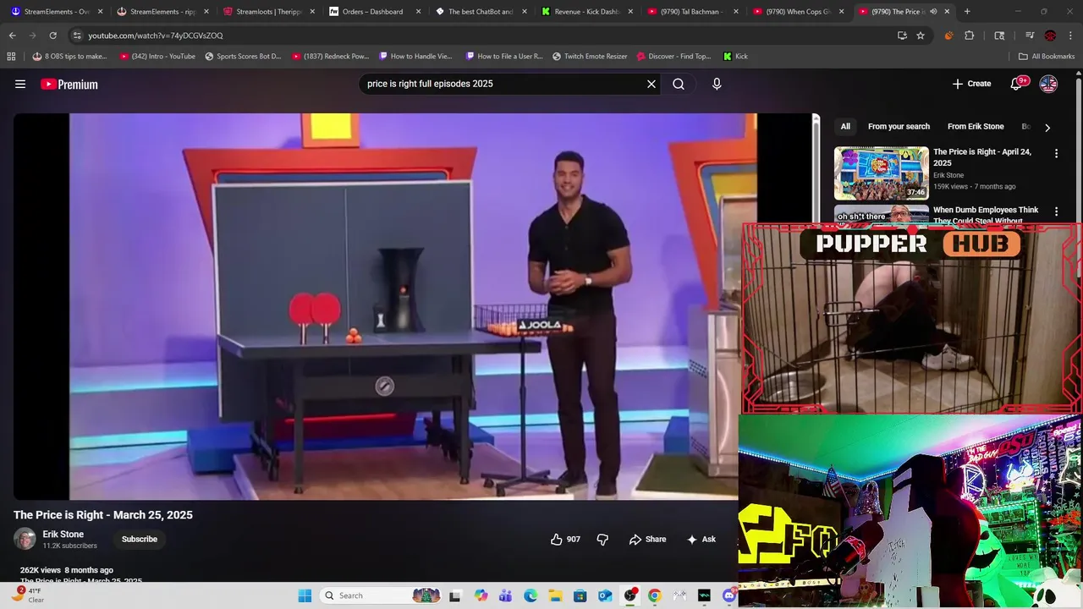
Task: Share this video
Action: coord(647,539)
